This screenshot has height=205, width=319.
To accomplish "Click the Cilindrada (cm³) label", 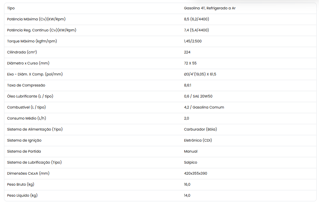I will 22,52.
